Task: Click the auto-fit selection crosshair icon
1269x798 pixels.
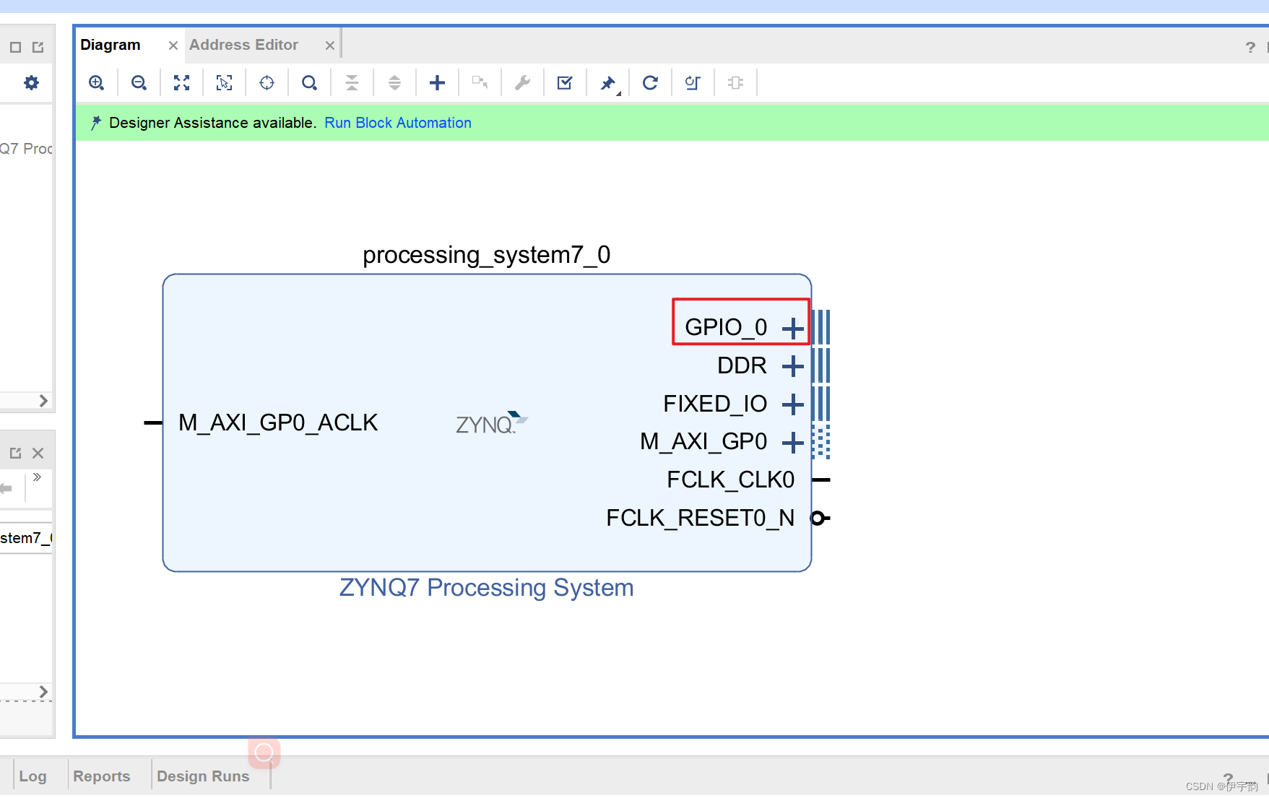Action: point(267,83)
